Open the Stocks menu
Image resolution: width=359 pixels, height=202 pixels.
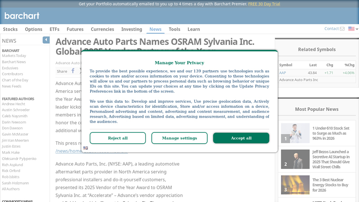coord(10,29)
